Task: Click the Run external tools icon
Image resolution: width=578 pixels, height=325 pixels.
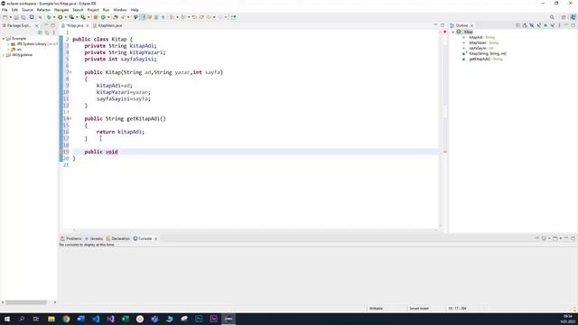Action: coord(83,17)
